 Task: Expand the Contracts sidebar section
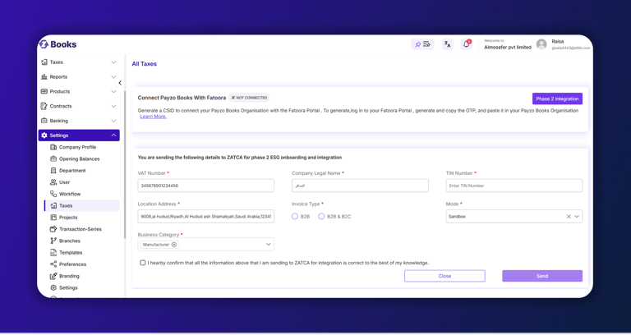coord(114,106)
